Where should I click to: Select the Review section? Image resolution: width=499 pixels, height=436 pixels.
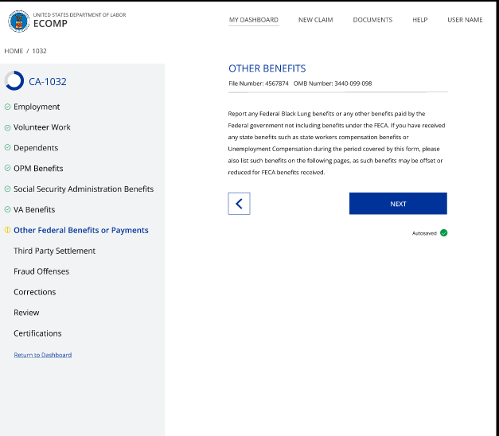(26, 313)
